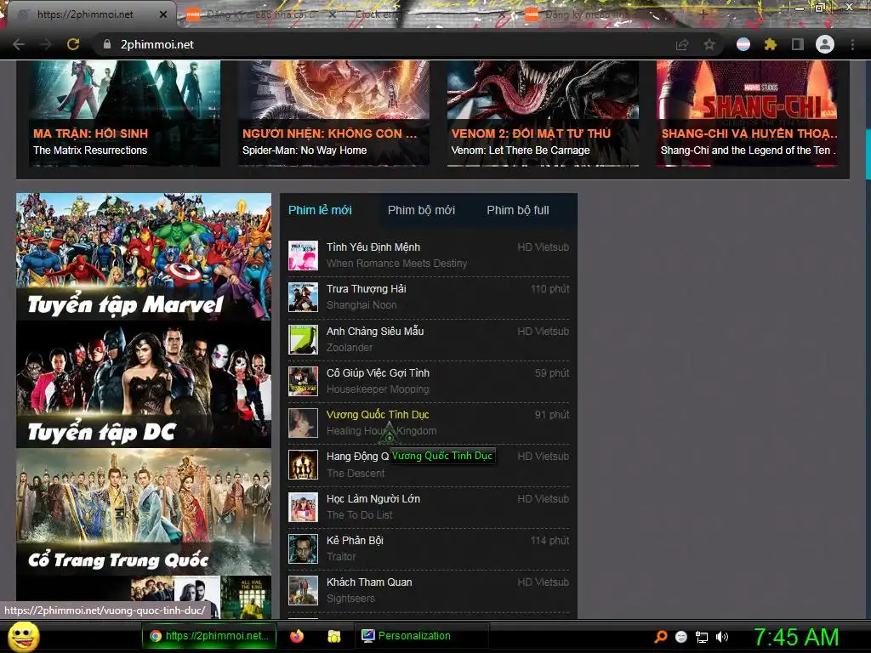This screenshot has height=653, width=871.
Task: Click the Housekeeper Mopping poster thumbnail
Action: click(x=303, y=381)
